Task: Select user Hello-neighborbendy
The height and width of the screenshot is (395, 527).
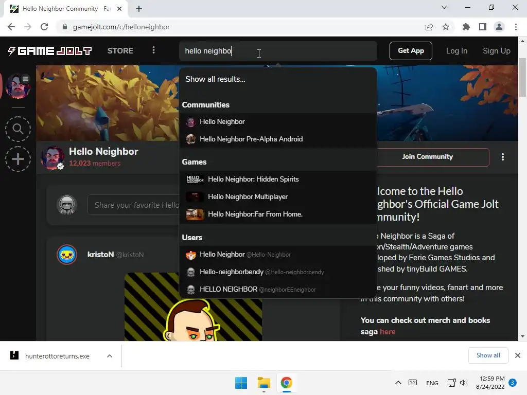Action: point(278,272)
